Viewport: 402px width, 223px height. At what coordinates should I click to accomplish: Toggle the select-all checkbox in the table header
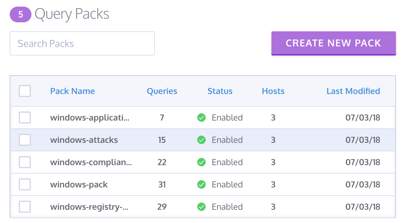(x=25, y=91)
